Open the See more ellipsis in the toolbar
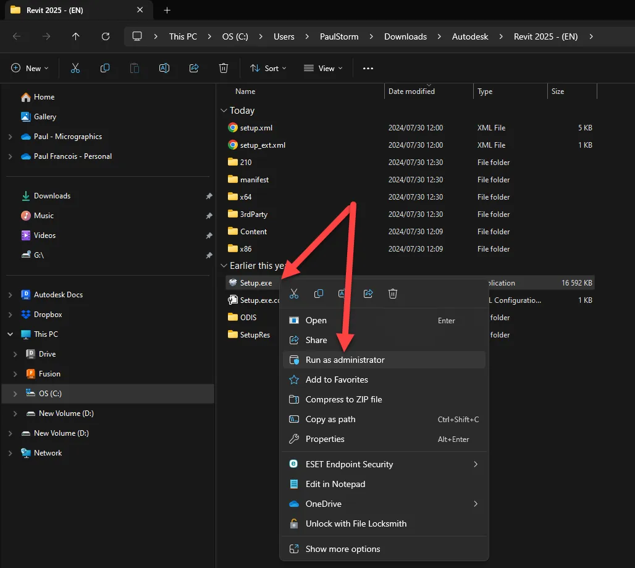This screenshot has width=635, height=568. (x=368, y=68)
